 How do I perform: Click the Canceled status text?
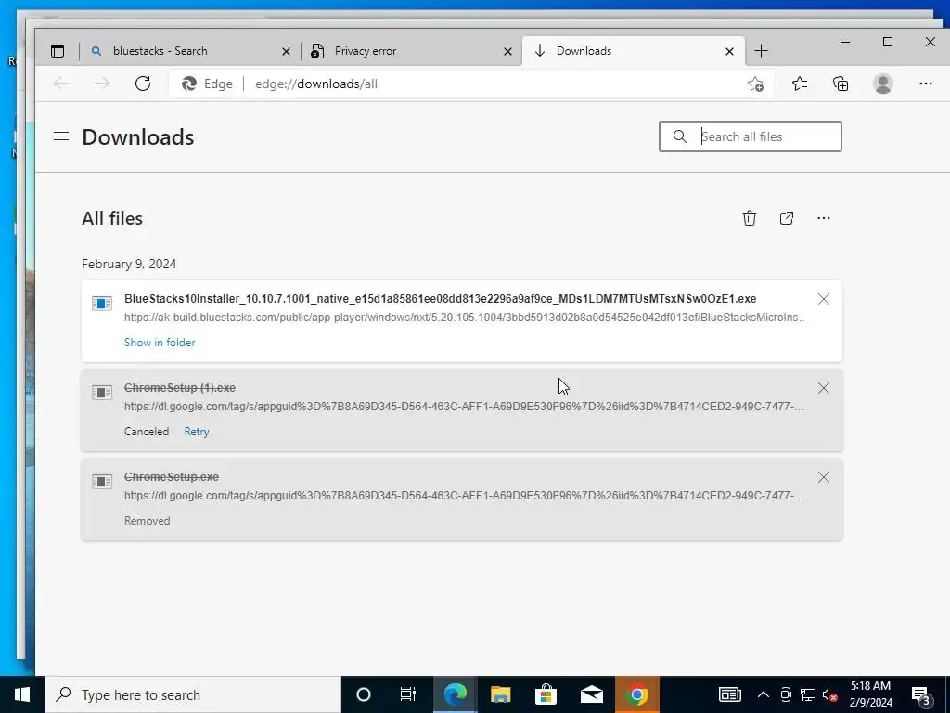pyautogui.click(x=147, y=432)
